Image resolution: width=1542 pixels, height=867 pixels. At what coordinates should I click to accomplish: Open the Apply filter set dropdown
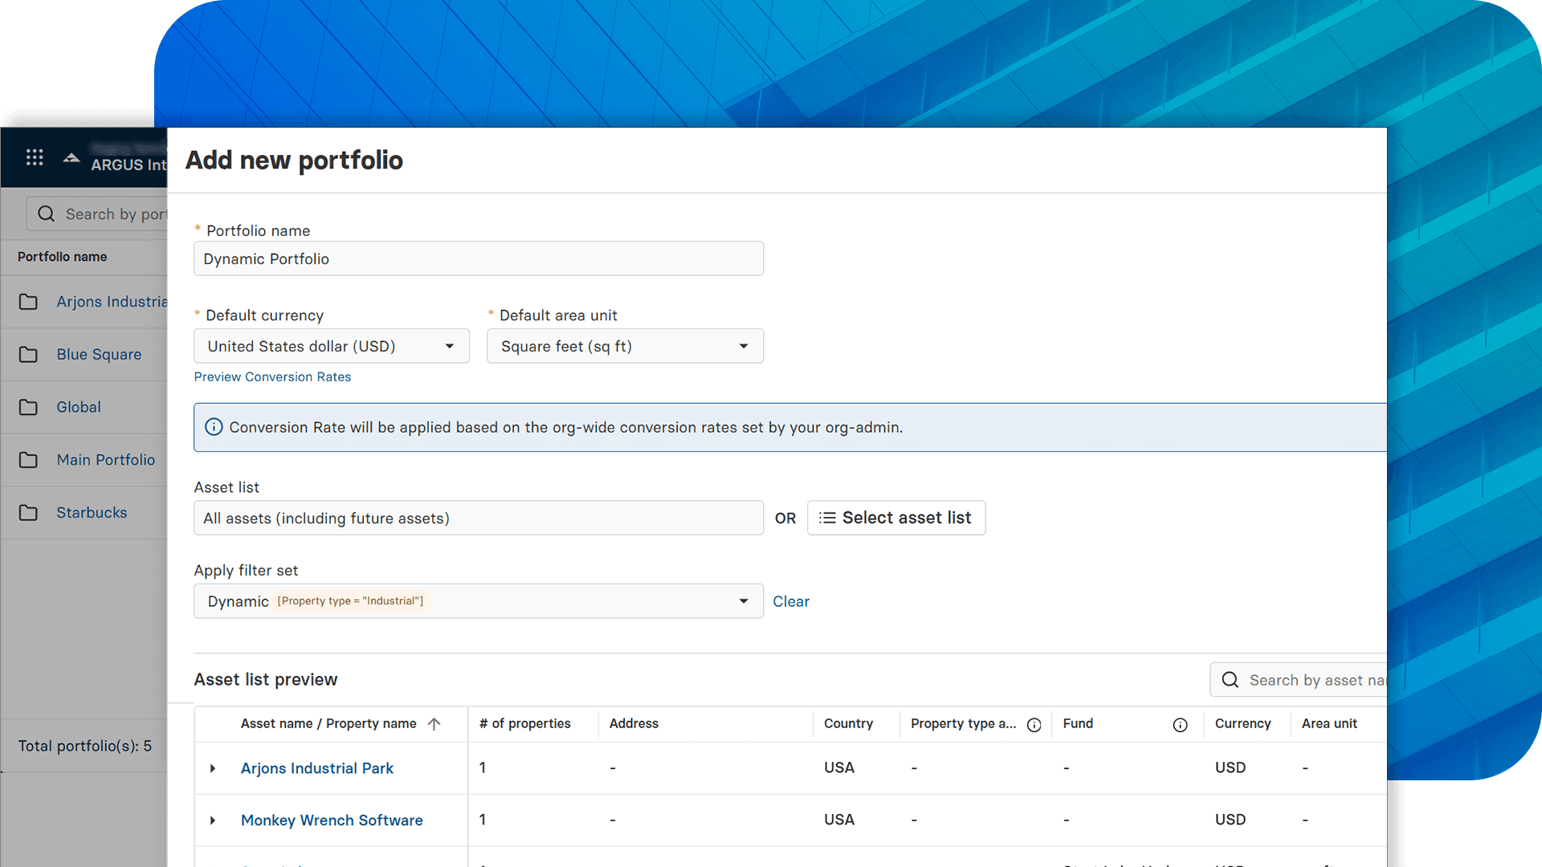point(744,600)
